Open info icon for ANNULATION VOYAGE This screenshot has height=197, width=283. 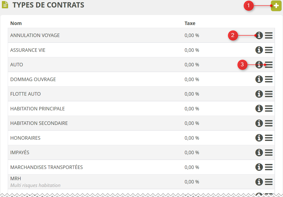259,36
